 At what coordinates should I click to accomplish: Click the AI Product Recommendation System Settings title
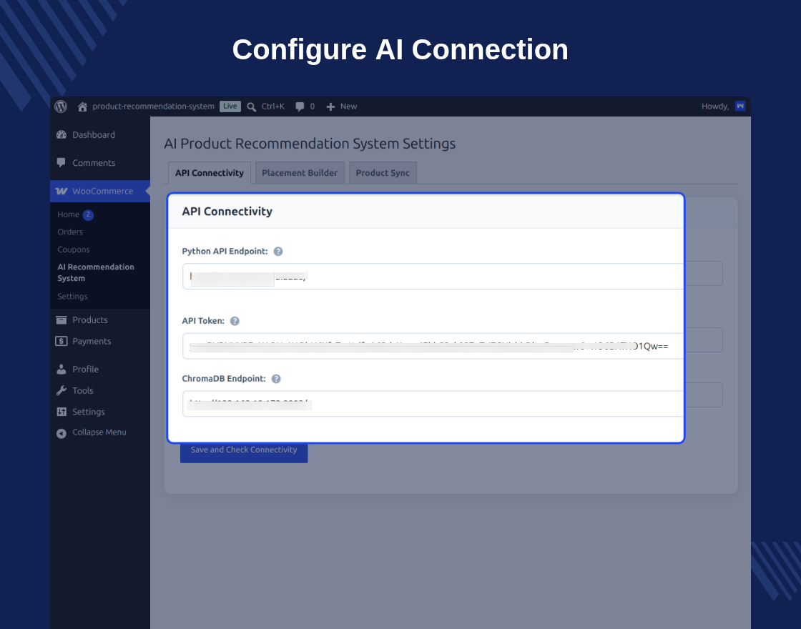pos(310,144)
